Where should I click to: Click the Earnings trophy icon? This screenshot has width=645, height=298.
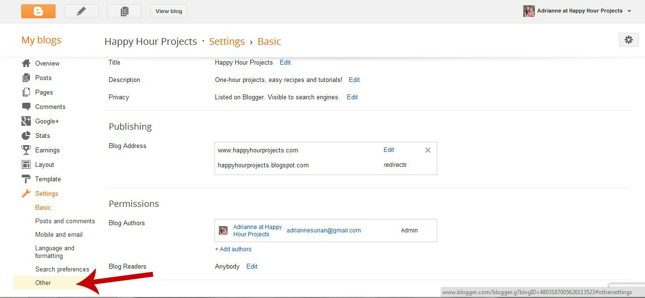coord(26,150)
